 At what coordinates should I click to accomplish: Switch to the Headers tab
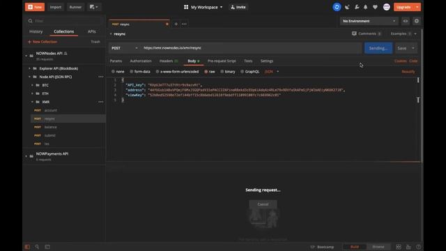click(169, 61)
